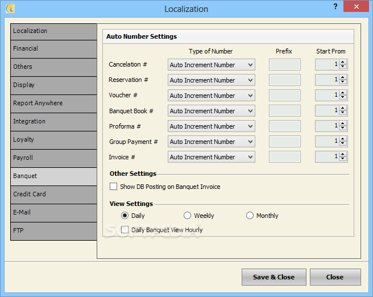Decrease Voucher # start from value
Viewport: 373px width, 297px height.
pos(343,97)
